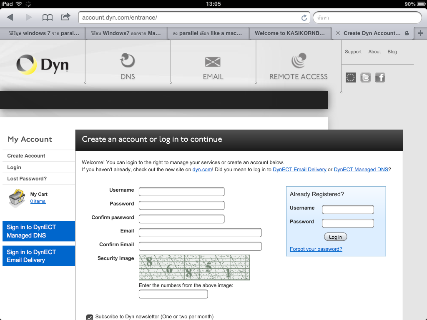The image size is (427, 320).
Task: Click the Log in button
Action: 335,237
